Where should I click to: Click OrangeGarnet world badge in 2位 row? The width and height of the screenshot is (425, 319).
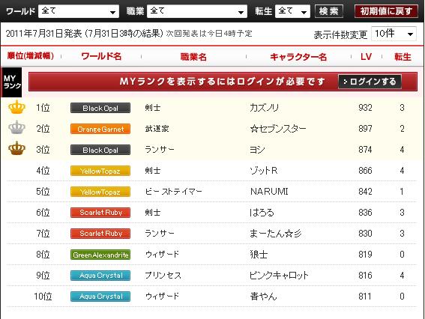(100, 129)
